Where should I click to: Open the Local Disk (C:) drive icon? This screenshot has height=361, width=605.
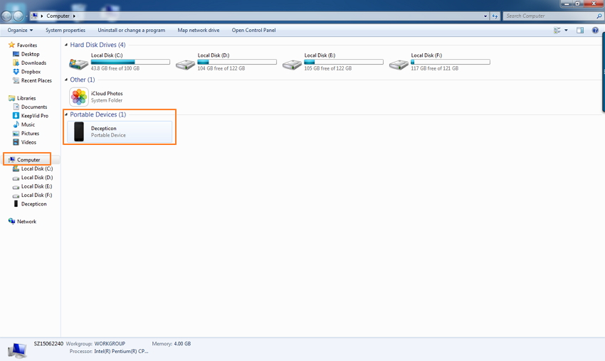pyautogui.click(x=79, y=64)
